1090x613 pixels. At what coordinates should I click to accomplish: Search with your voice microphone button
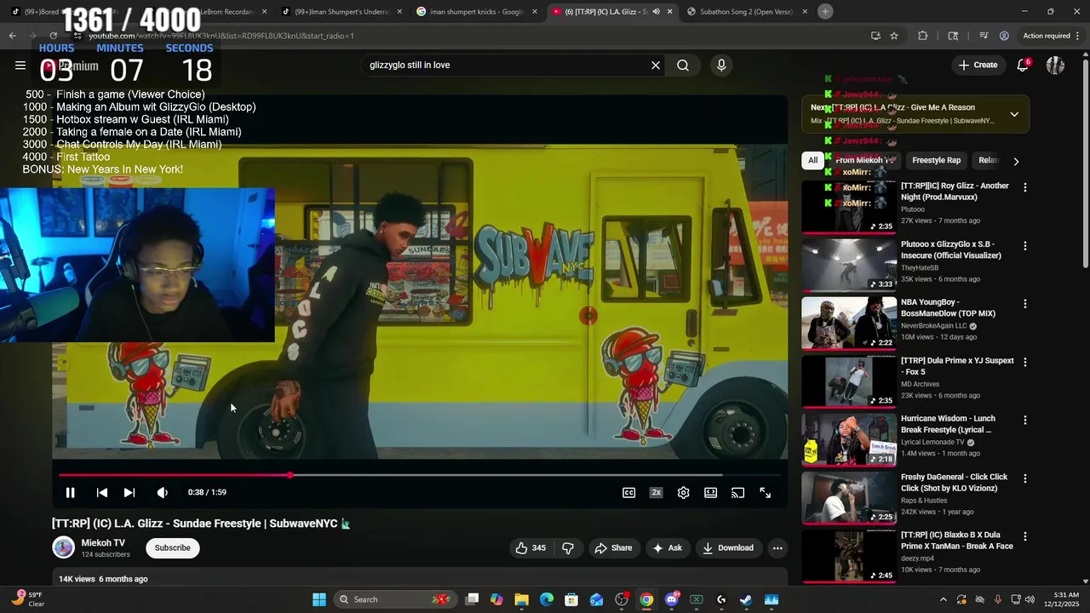tap(721, 65)
